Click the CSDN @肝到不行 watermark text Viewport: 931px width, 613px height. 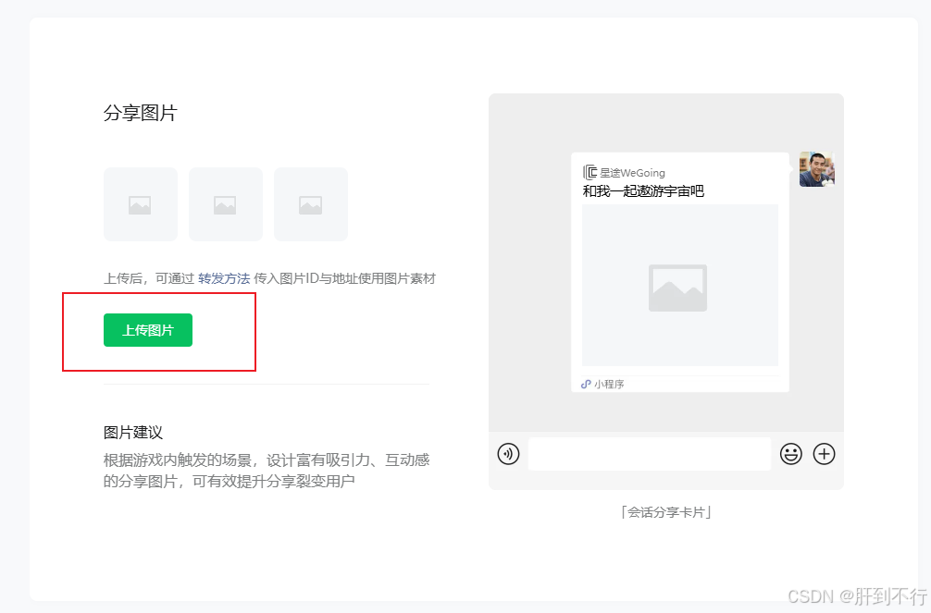[x=854, y=595]
